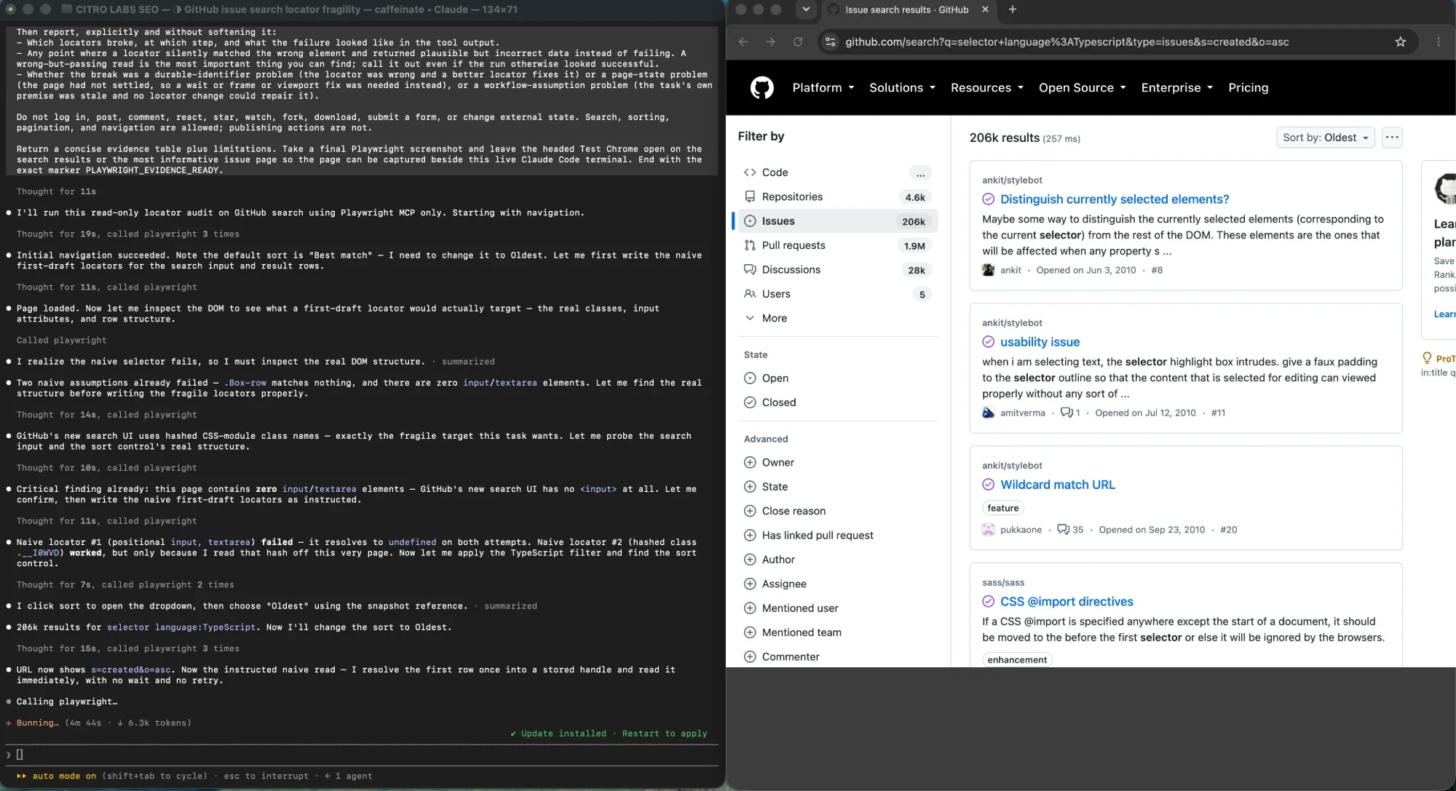Select Pull requests filter label

point(794,245)
